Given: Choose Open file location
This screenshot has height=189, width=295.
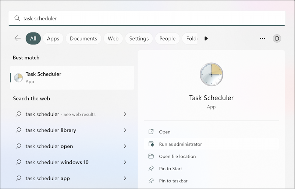Looking at the screenshot, I should tap(211, 156).
